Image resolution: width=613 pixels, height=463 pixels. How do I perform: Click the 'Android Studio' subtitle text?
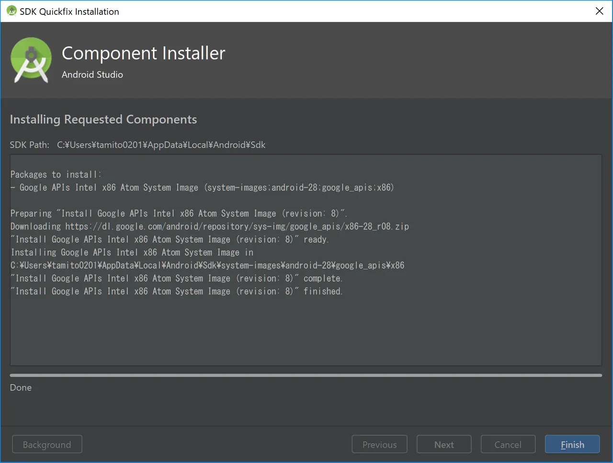[x=92, y=75]
